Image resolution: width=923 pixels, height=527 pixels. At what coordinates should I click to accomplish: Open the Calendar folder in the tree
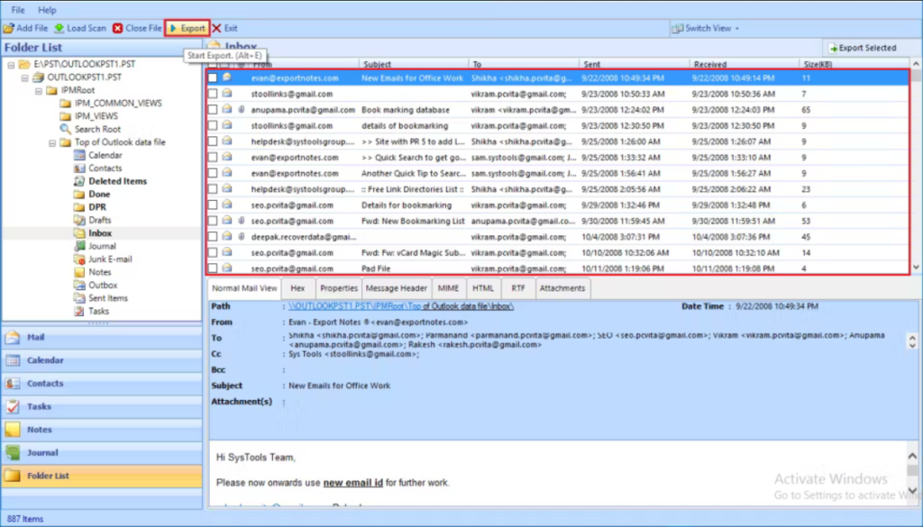pyautogui.click(x=105, y=155)
